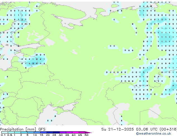
Task: Pick the 10–15 mm legend color box
Action: 37,132
